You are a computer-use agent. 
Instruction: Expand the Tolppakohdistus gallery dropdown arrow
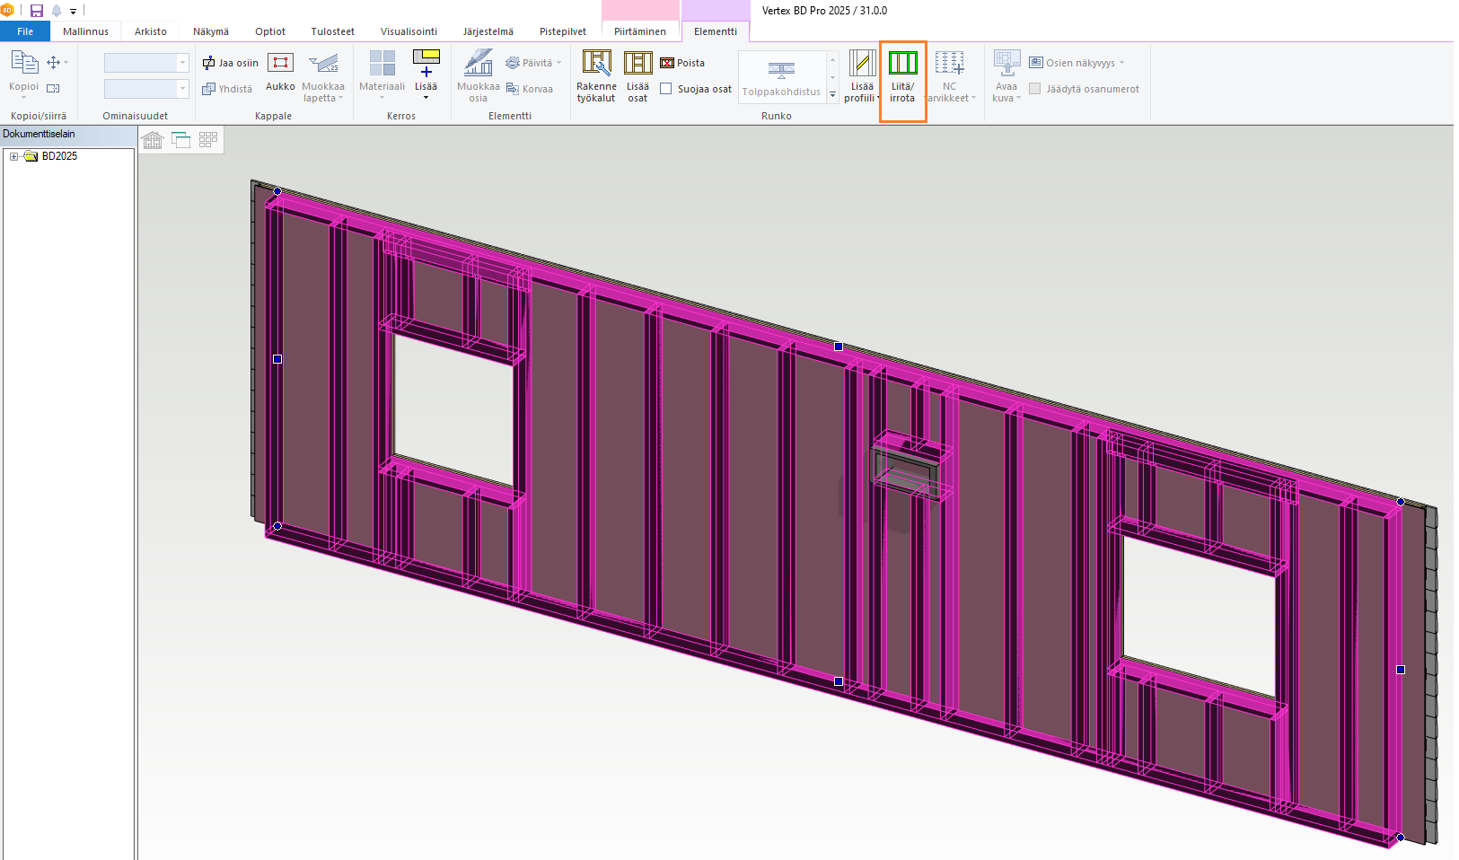pyautogui.click(x=833, y=94)
